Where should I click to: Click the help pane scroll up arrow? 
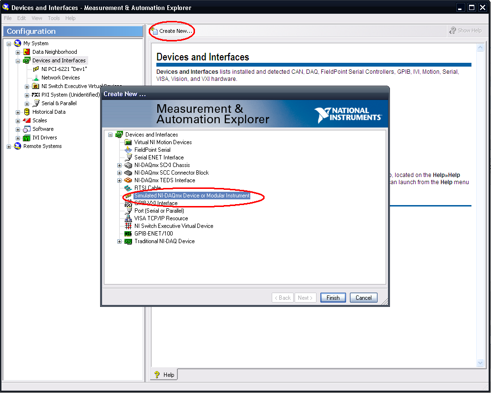pyautogui.click(x=480, y=48)
